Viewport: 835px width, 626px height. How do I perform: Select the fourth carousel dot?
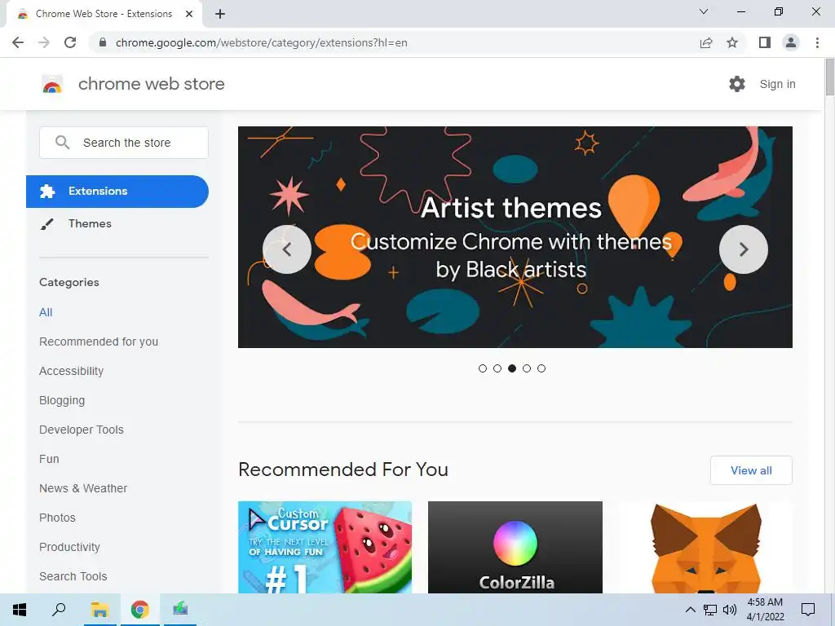[527, 368]
